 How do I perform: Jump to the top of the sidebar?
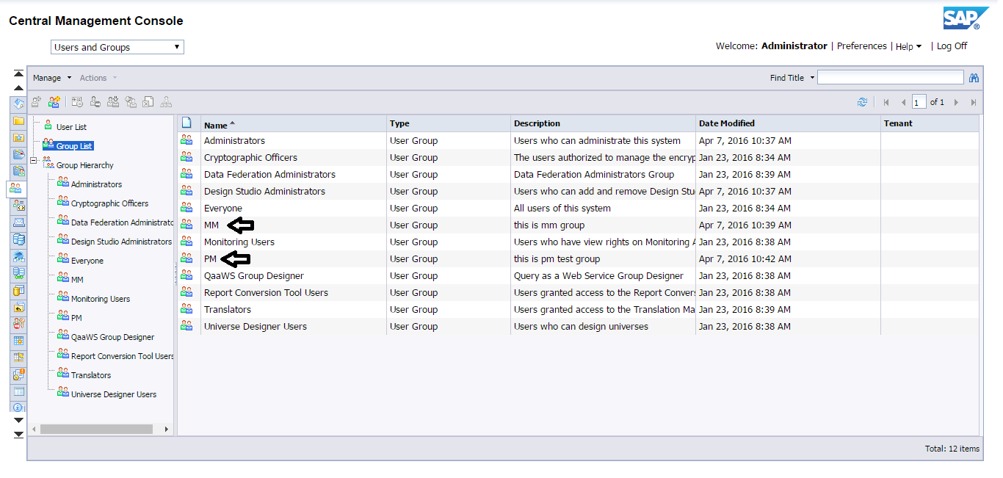point(19,74)
